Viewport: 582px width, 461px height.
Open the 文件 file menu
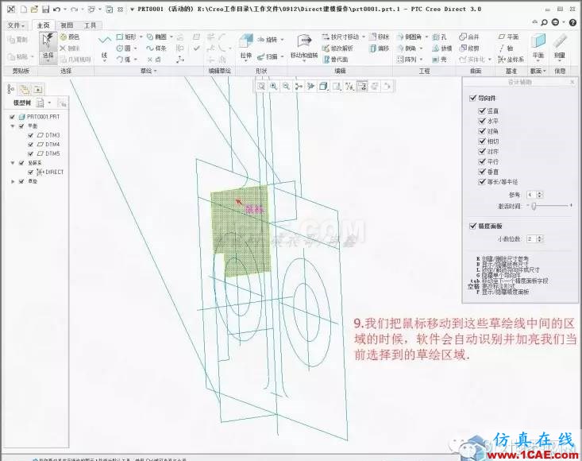[16, 25]
